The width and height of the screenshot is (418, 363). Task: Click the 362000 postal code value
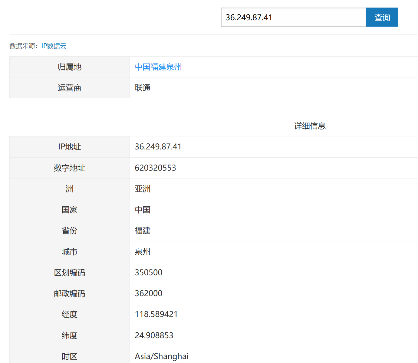[149, 293]
